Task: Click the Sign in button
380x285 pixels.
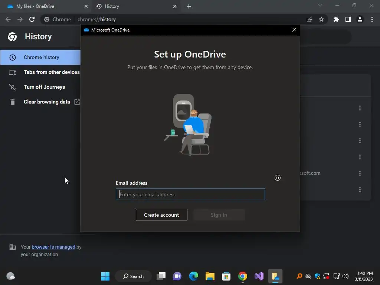Action: point(219,215)
